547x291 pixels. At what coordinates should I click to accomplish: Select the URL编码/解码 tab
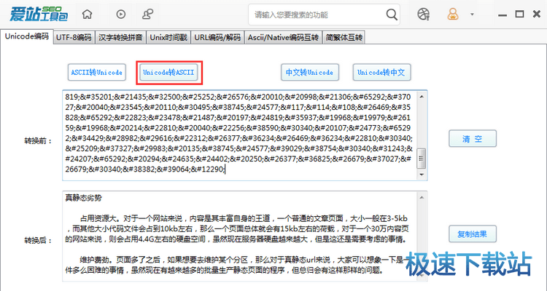[217, 38]
